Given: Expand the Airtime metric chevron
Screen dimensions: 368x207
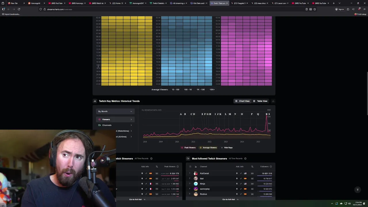Looking at the screenshot, I should [x=131, y=137].
